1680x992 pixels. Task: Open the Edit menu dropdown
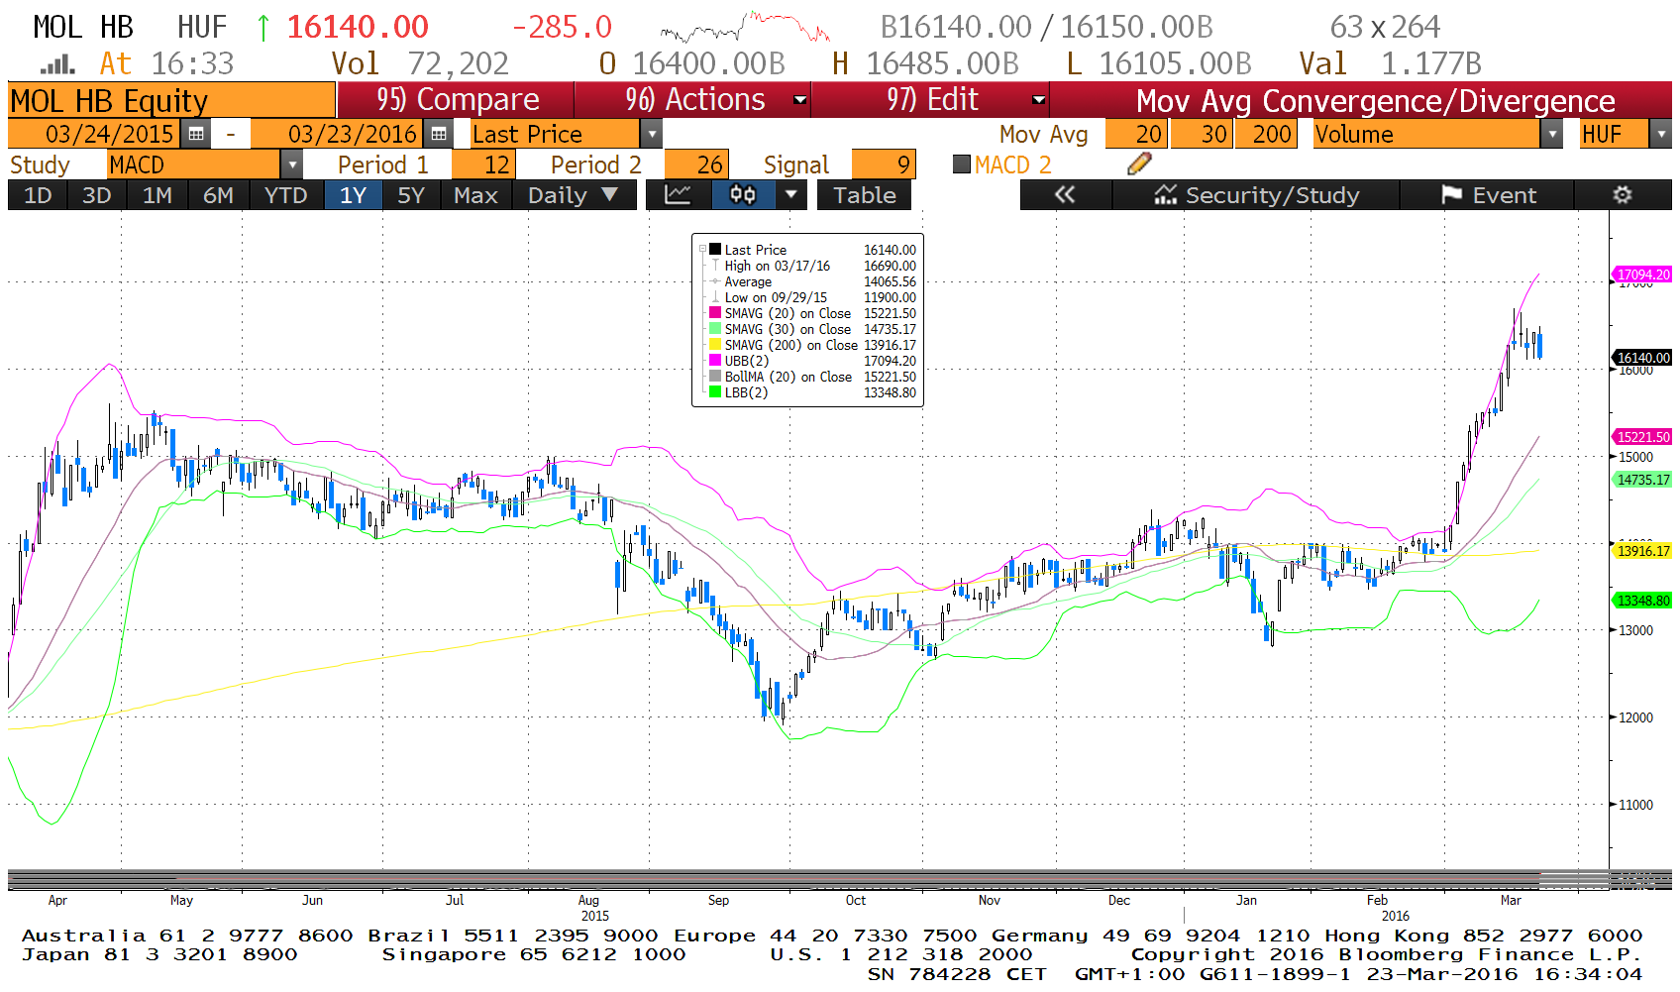tap(1039, 100)
